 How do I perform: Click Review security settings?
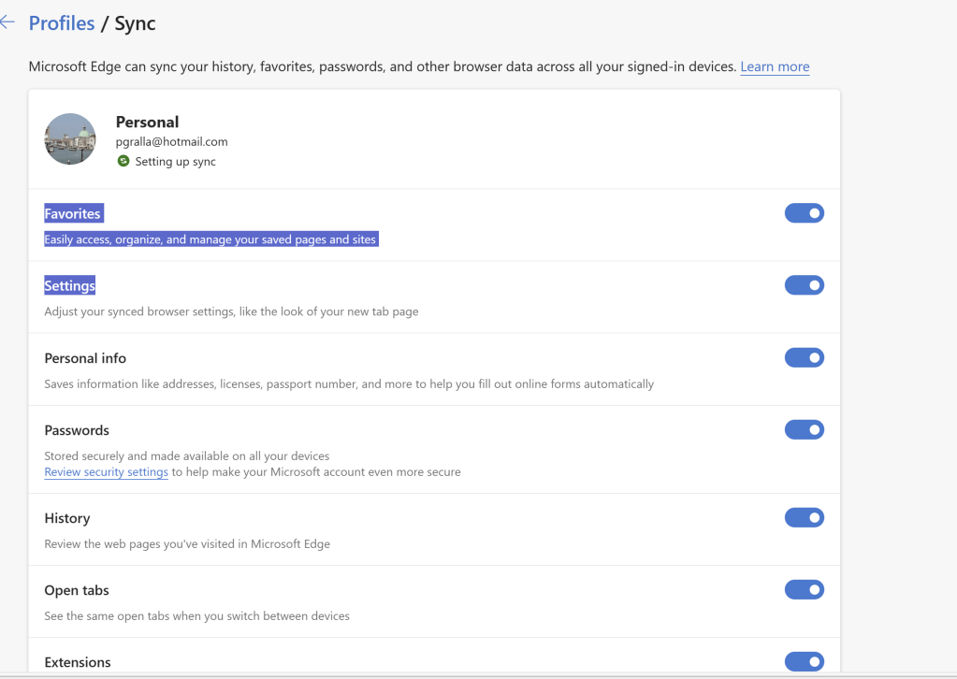pos(106,471)
